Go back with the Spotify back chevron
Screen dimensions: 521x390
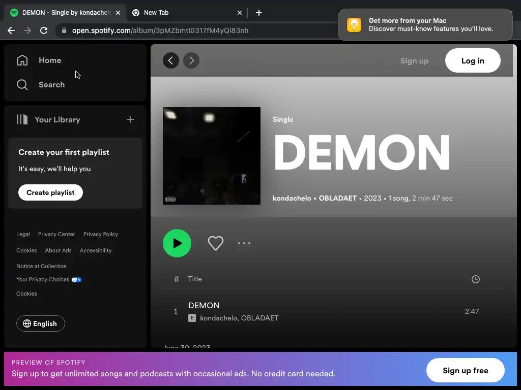(x=171, y=60)
